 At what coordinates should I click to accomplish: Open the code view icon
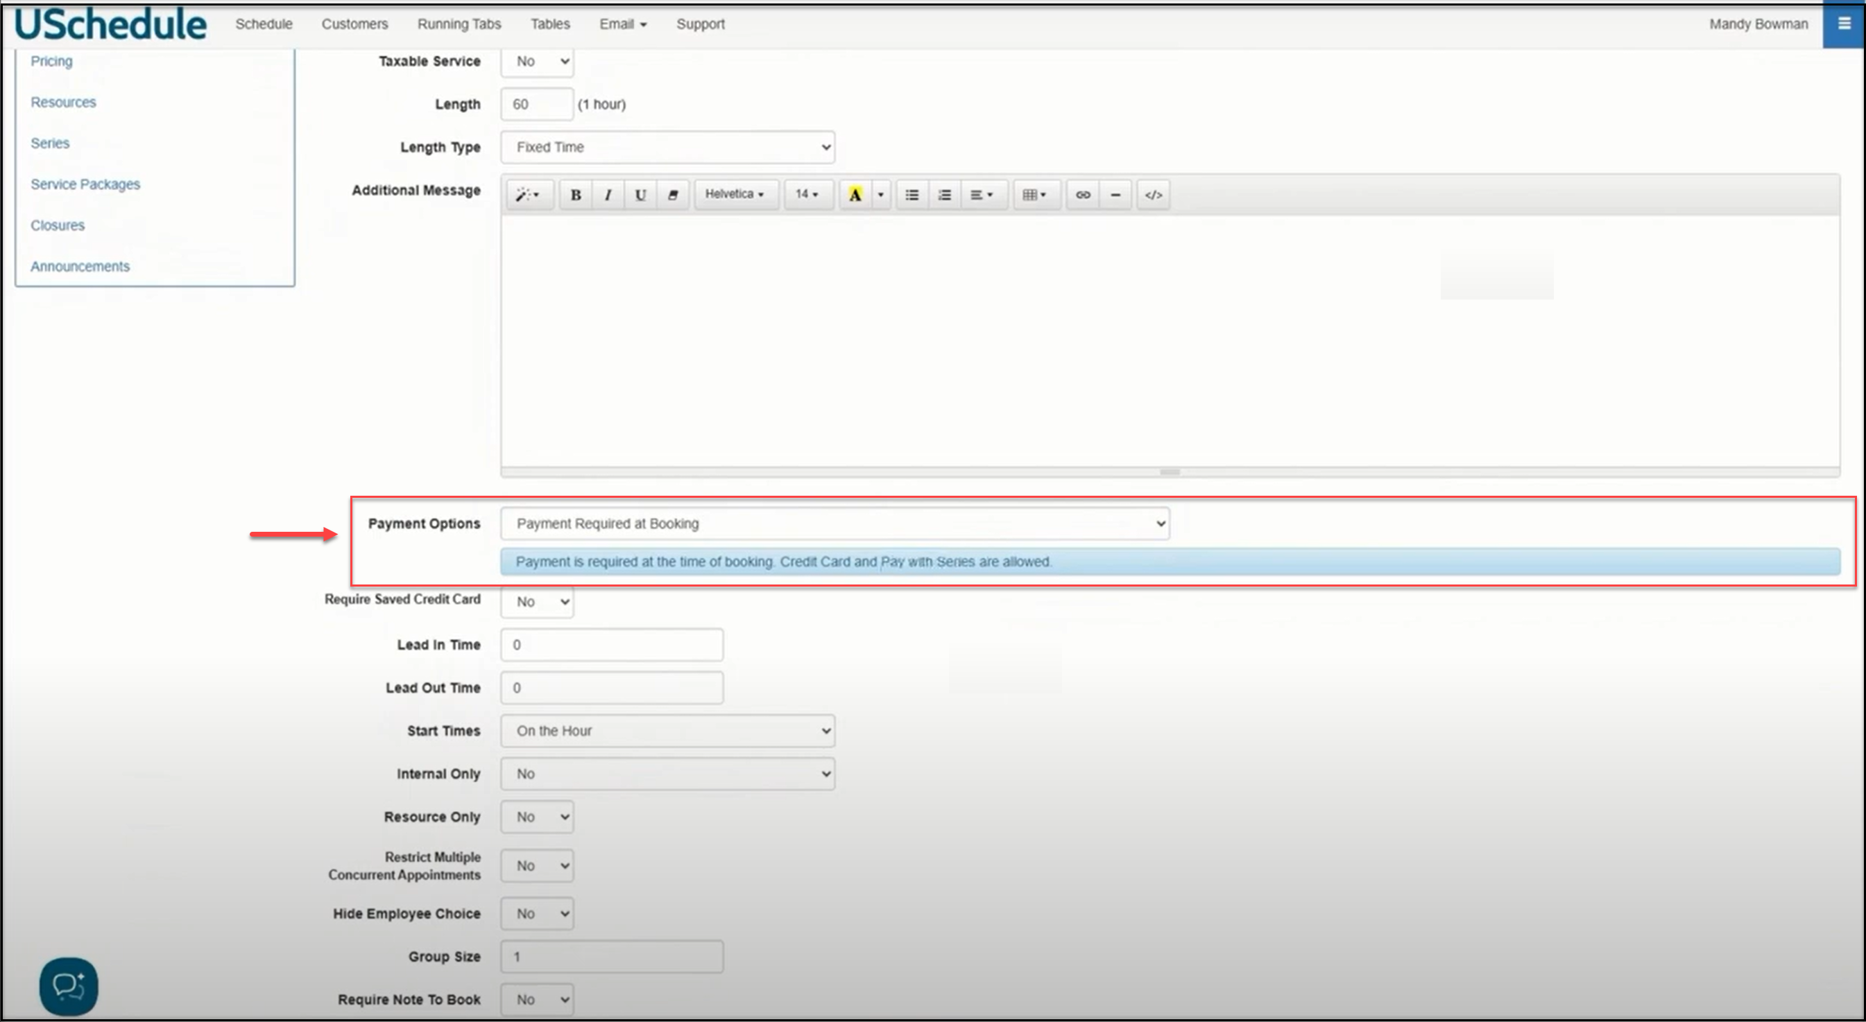coord(1153,195)
